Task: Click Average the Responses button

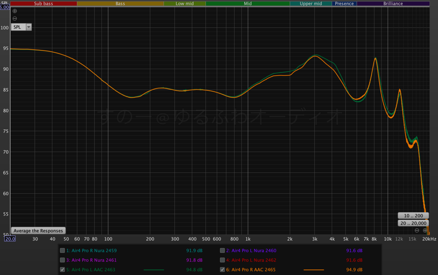Action: click(x=38, y=231)
